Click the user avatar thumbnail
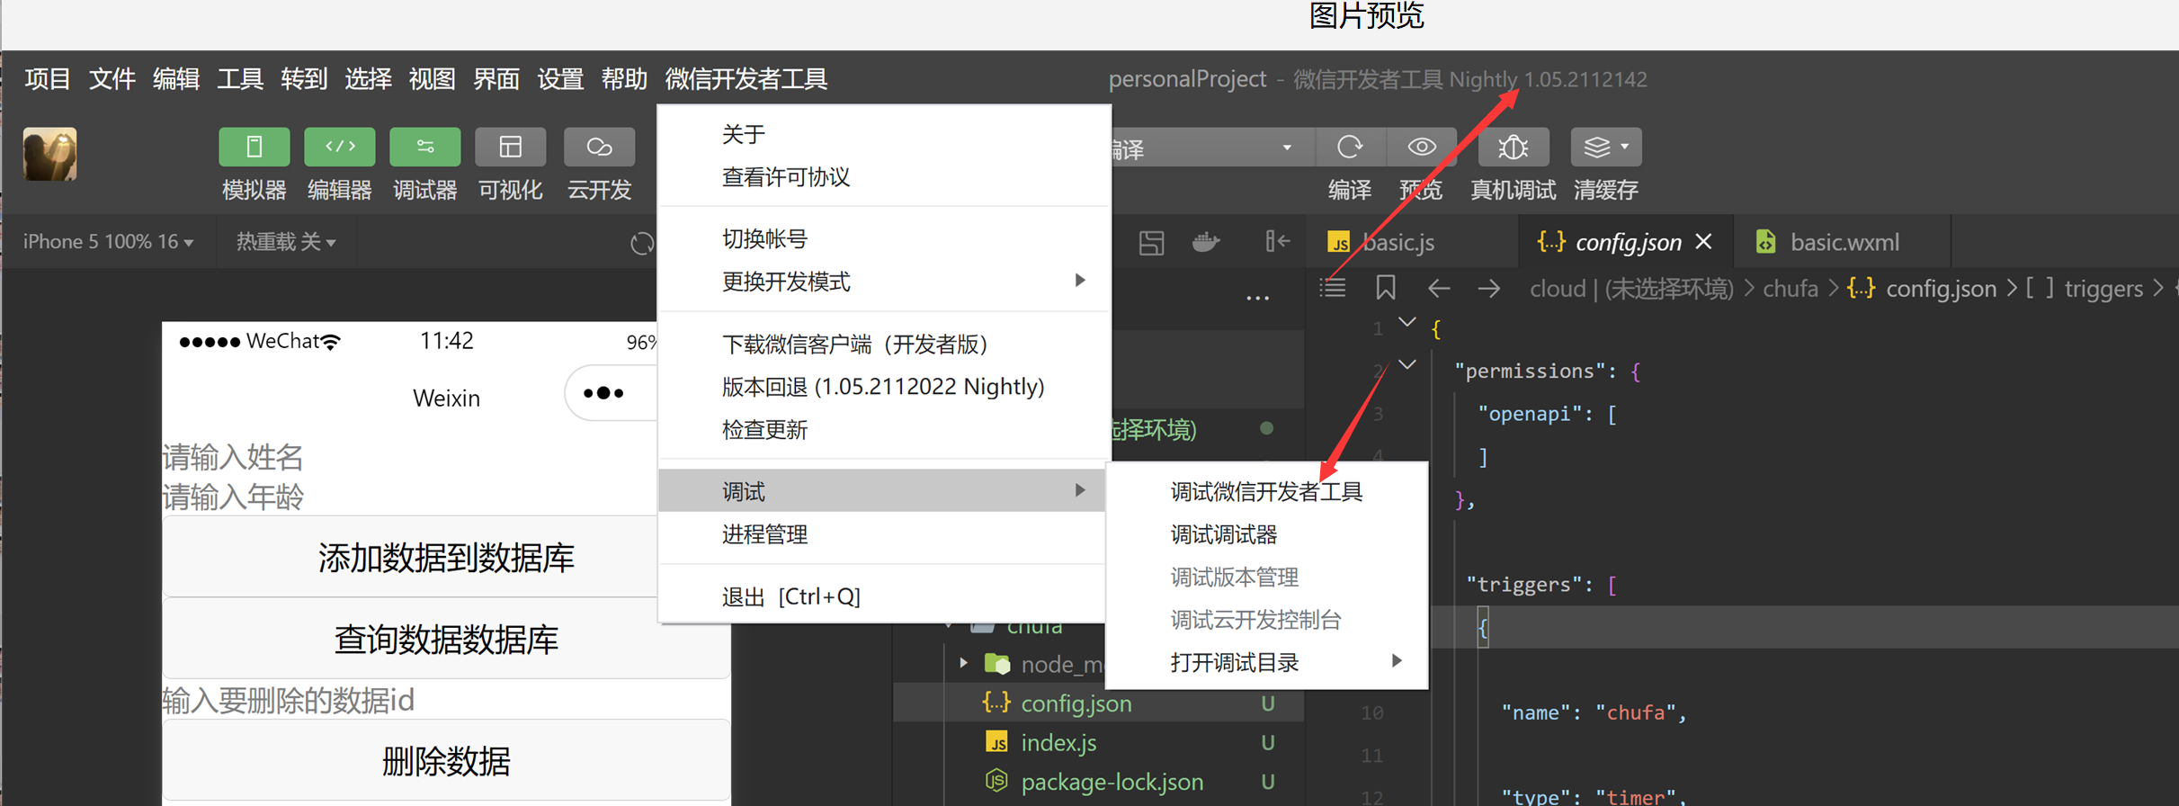Image resolution: width=2179 pixels, height=806 pixels. pyautogui.click(x=49, y=155)
